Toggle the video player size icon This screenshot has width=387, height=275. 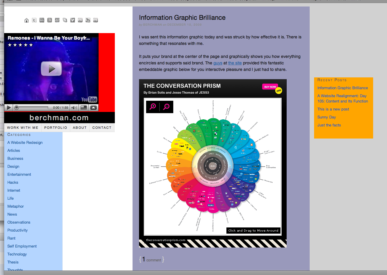(x=84, y=108)
